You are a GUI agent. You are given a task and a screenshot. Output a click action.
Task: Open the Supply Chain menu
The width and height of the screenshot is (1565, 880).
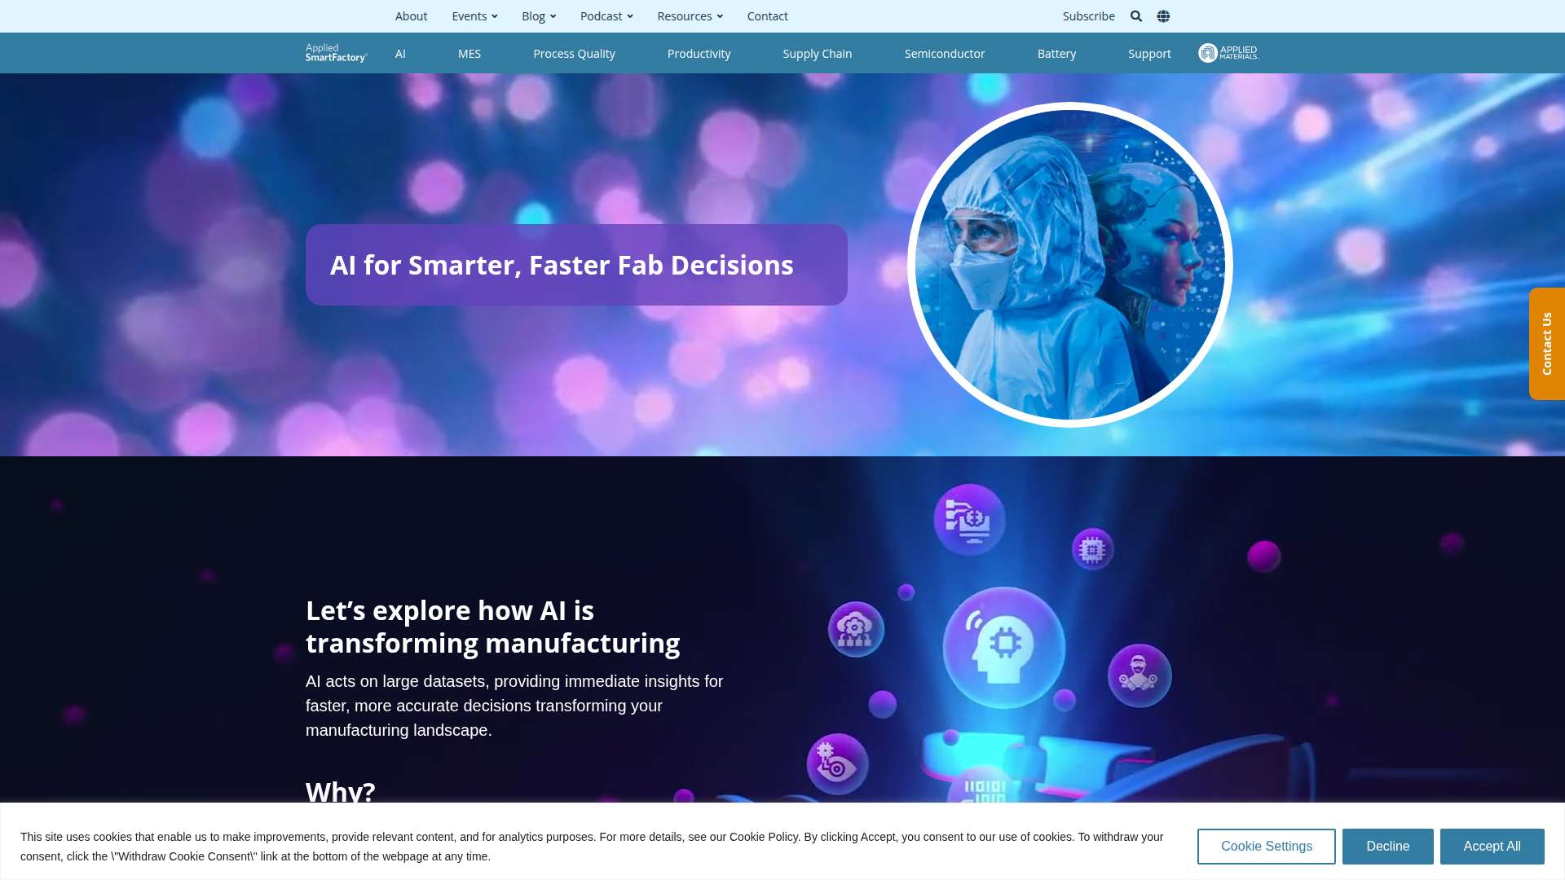817,54
